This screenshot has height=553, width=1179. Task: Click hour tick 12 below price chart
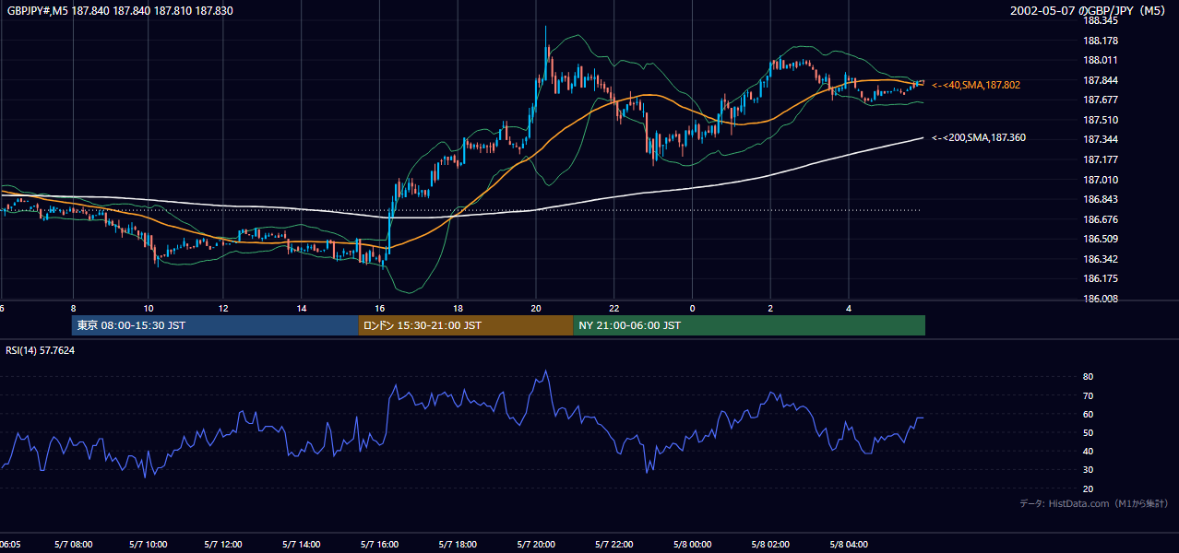224,308
